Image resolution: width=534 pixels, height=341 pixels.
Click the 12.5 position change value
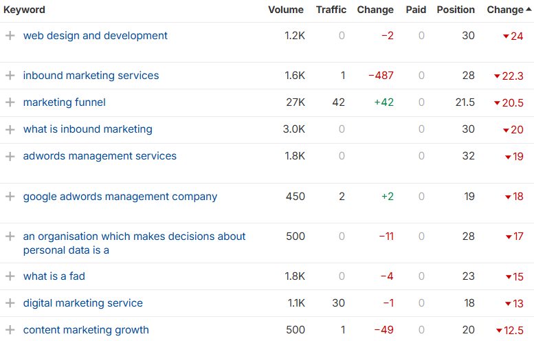510,331
